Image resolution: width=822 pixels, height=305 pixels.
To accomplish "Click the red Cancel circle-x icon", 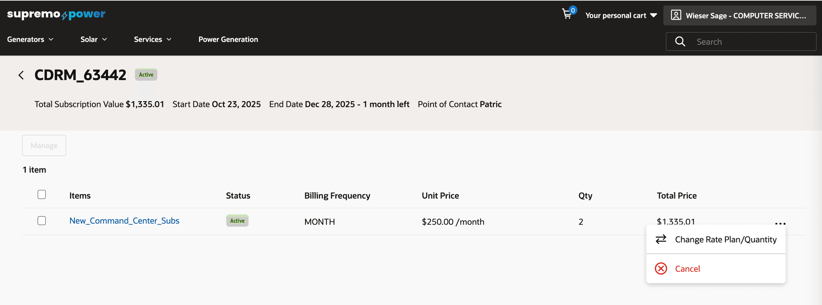I will click(660, 269).
